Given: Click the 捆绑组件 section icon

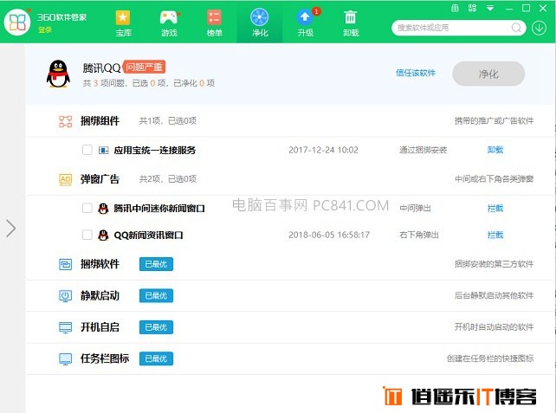Looking at the screenshot, I should pyautogui.click(x=65, y=121).
